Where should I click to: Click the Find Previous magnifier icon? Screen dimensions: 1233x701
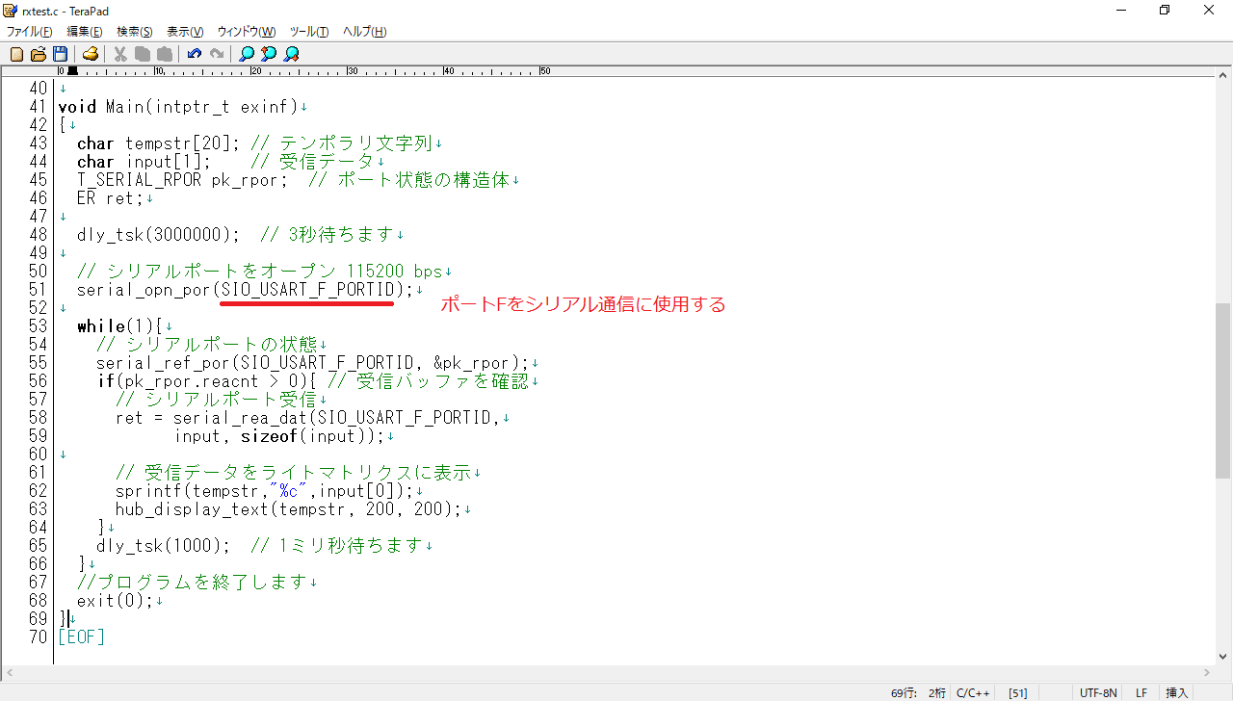click(x=269, y=54)
